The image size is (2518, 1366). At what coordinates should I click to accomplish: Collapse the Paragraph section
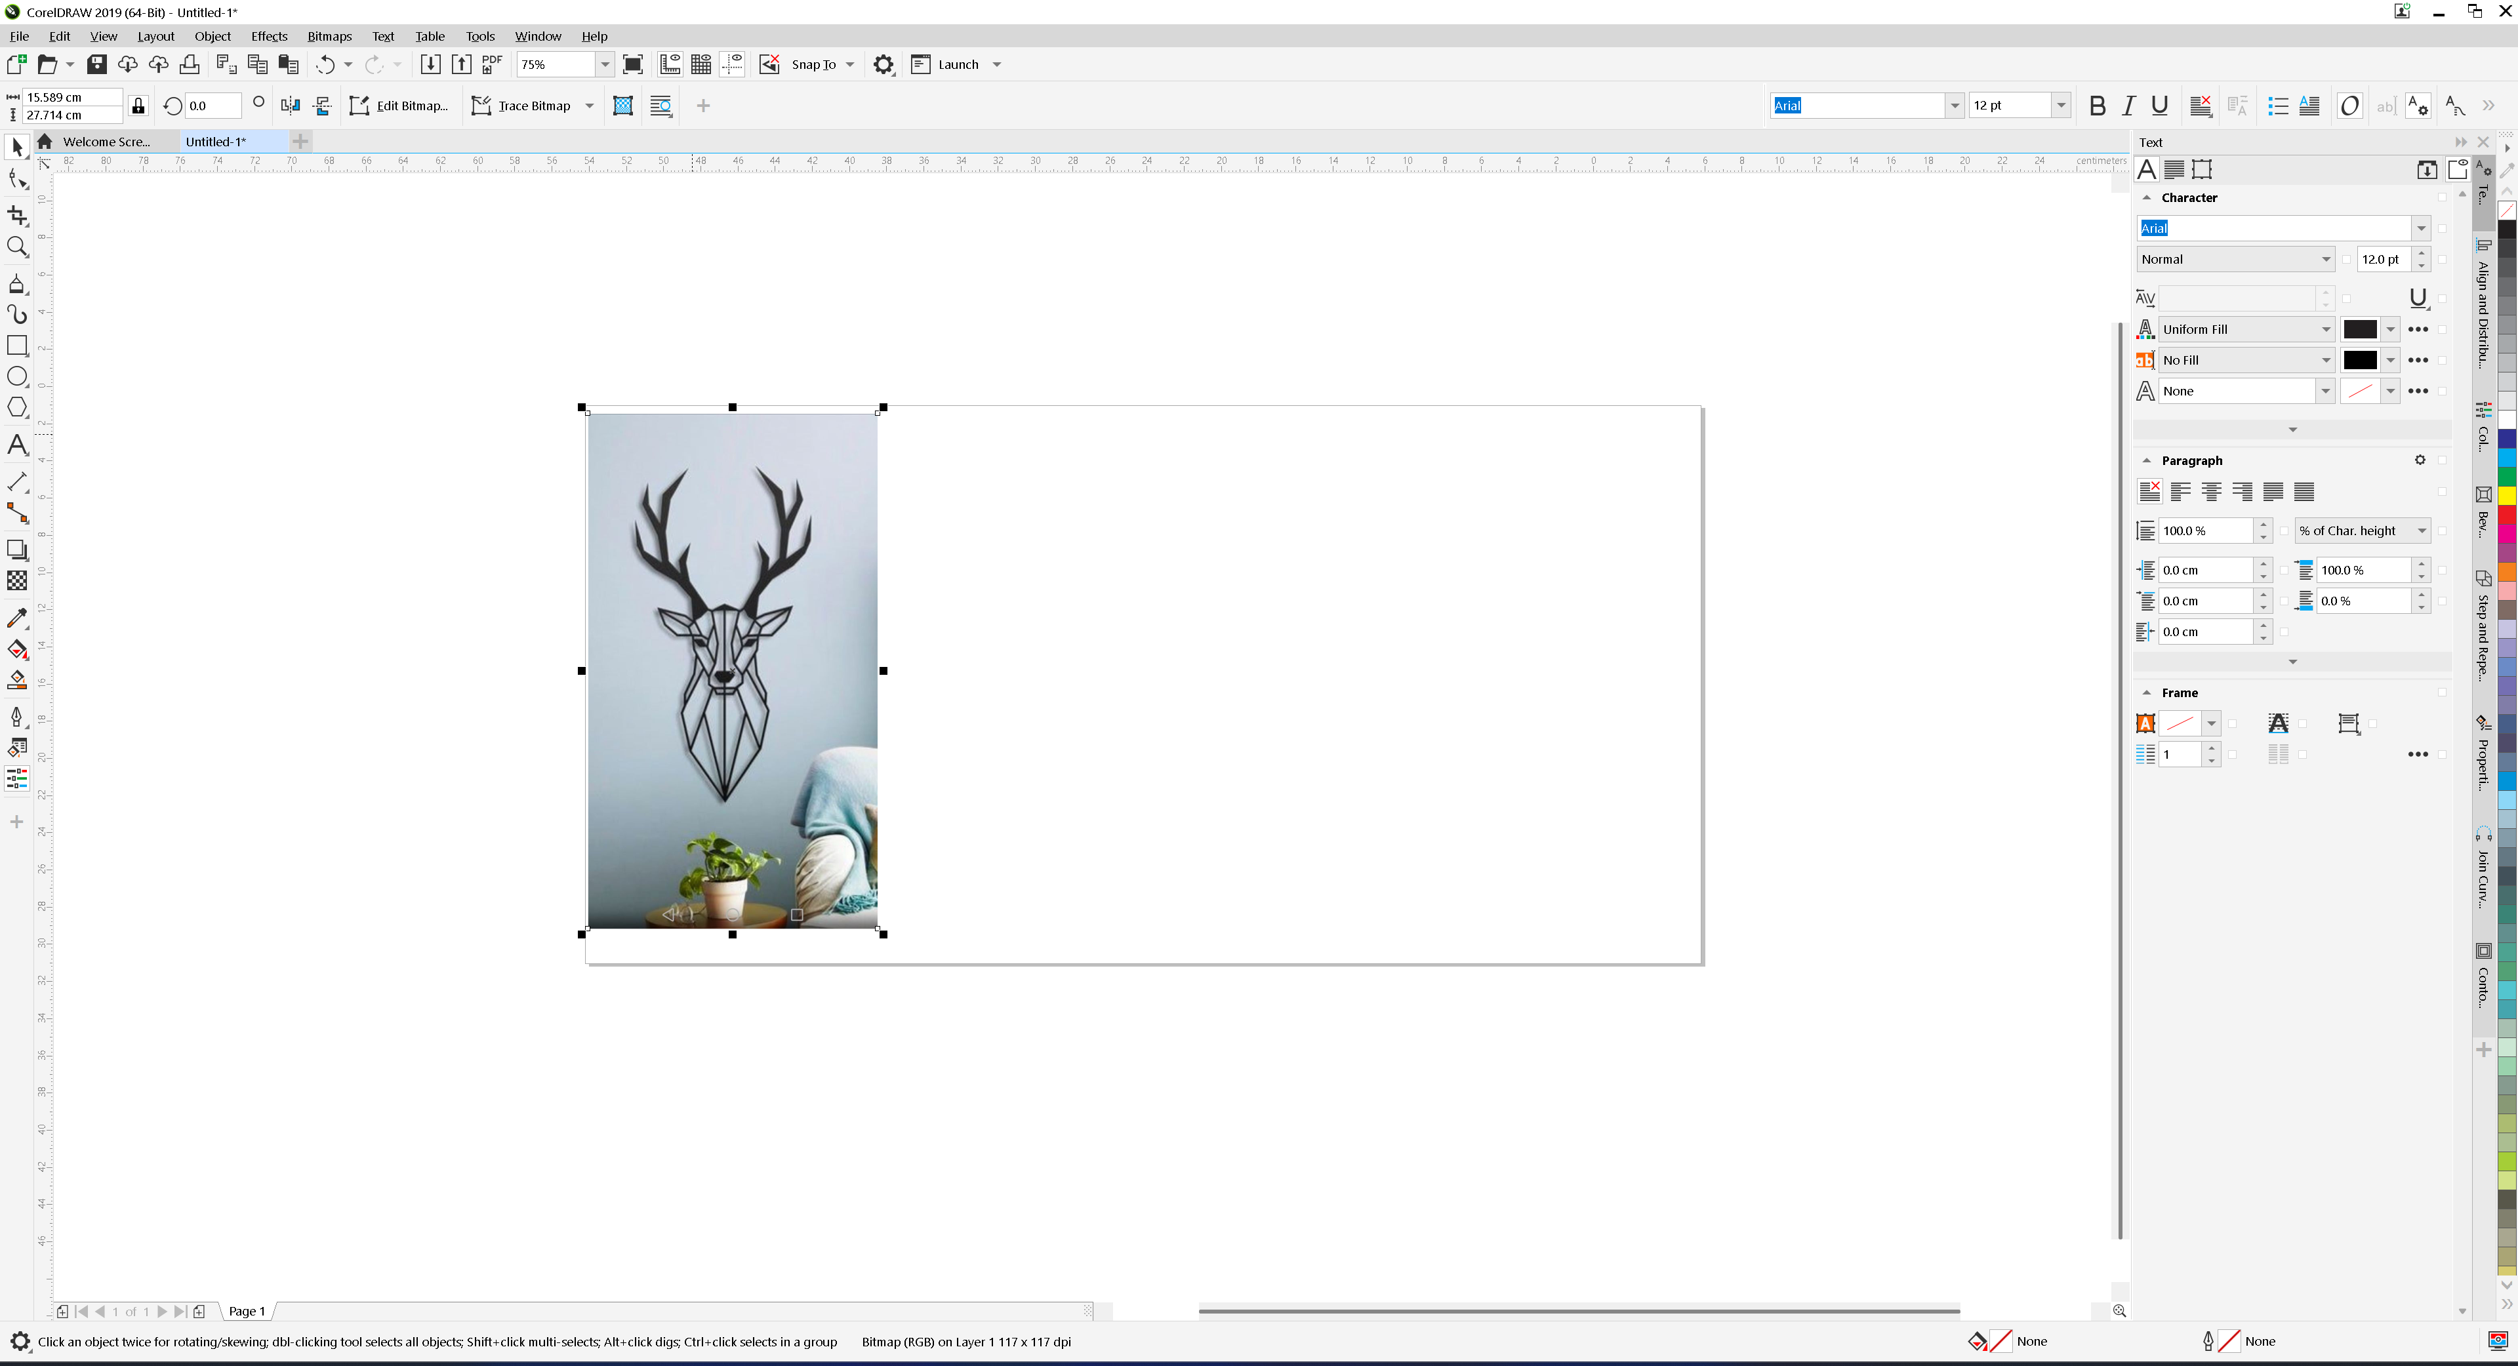2147,460
